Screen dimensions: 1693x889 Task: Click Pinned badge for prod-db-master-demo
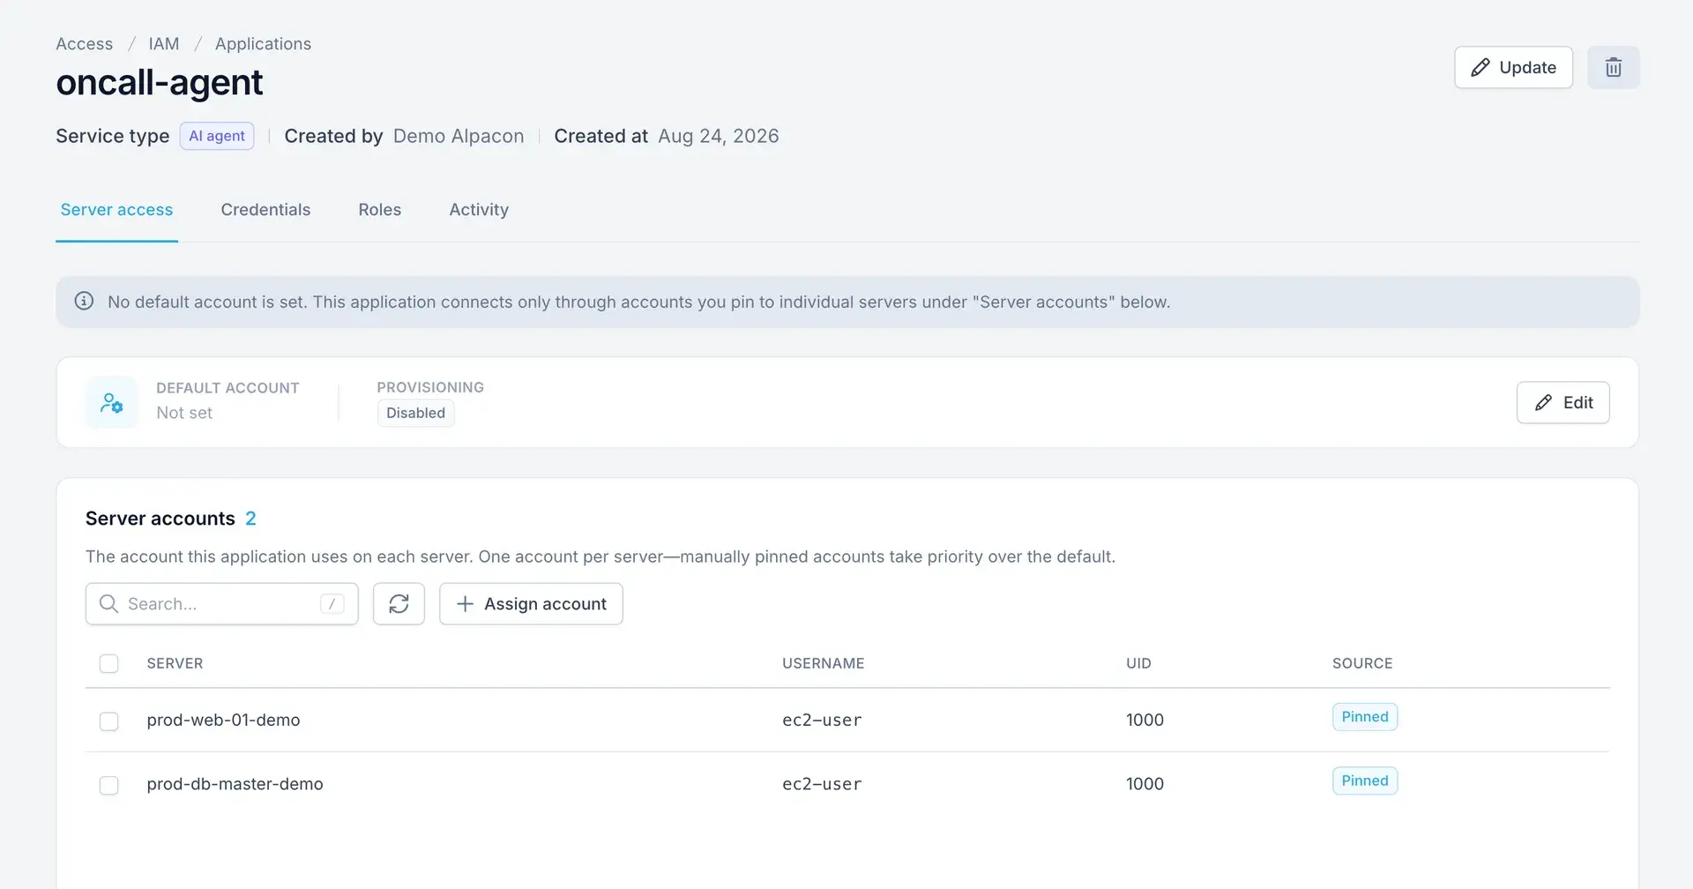coord(1365,781)
